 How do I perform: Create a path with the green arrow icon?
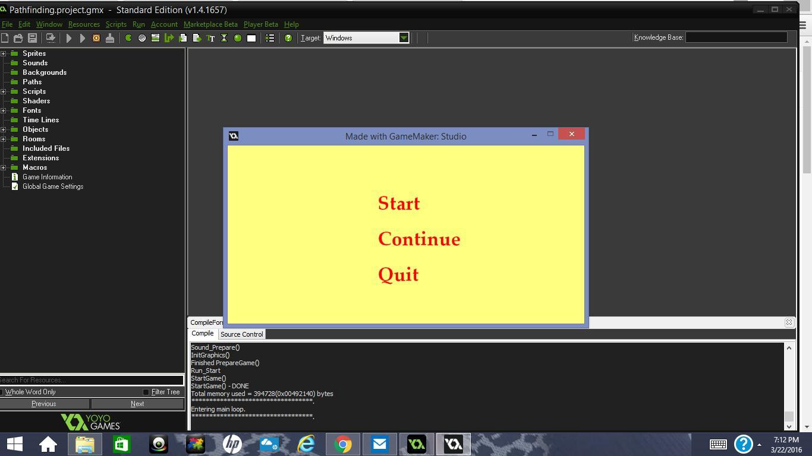click(x=169, y=38)
